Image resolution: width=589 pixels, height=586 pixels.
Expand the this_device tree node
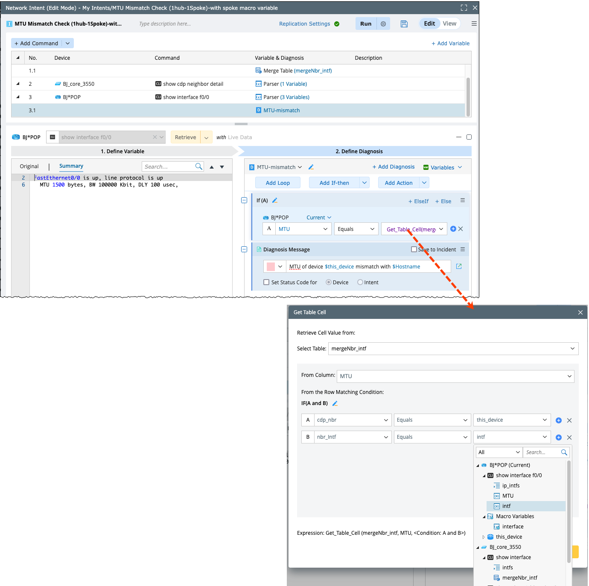tap(484, 537)
